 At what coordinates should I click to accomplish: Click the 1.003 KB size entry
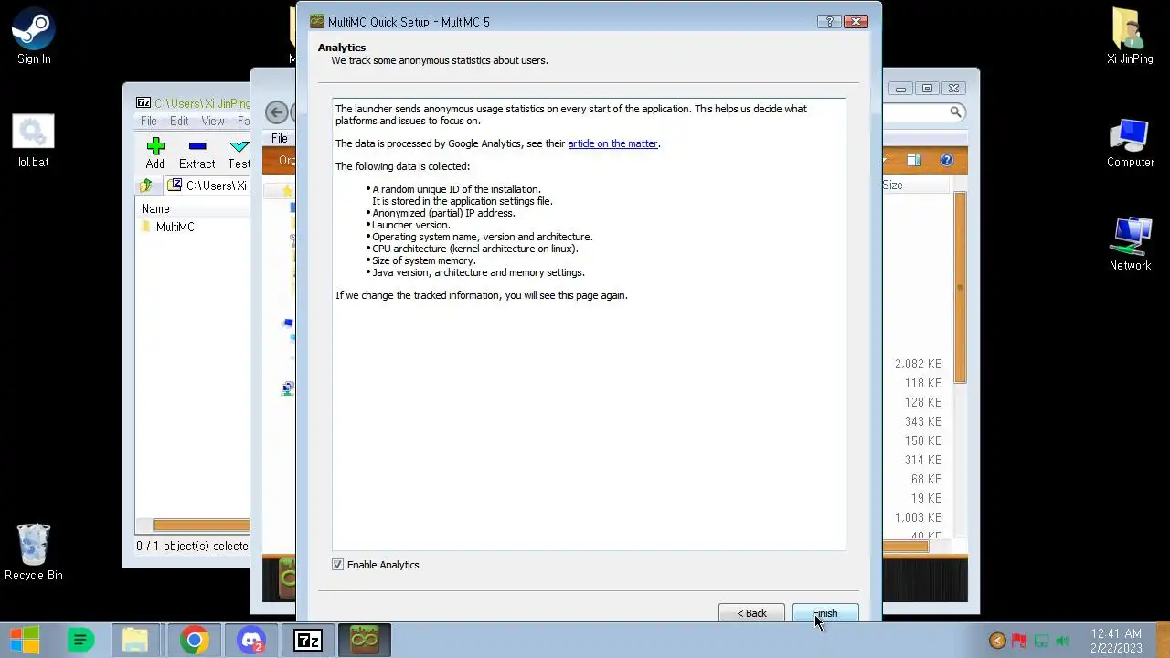point(918,517)
